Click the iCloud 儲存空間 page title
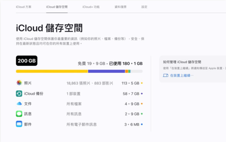This screenshot has width=226, height=142. pos(49,28)
